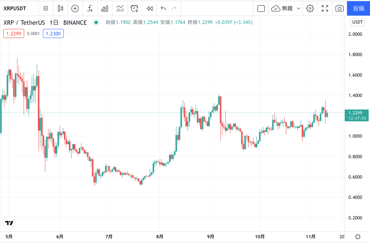The height and width of the screenshot is (243, 370).
Task: Click the red 1.2299 sell price button
Action: point(14,34)
